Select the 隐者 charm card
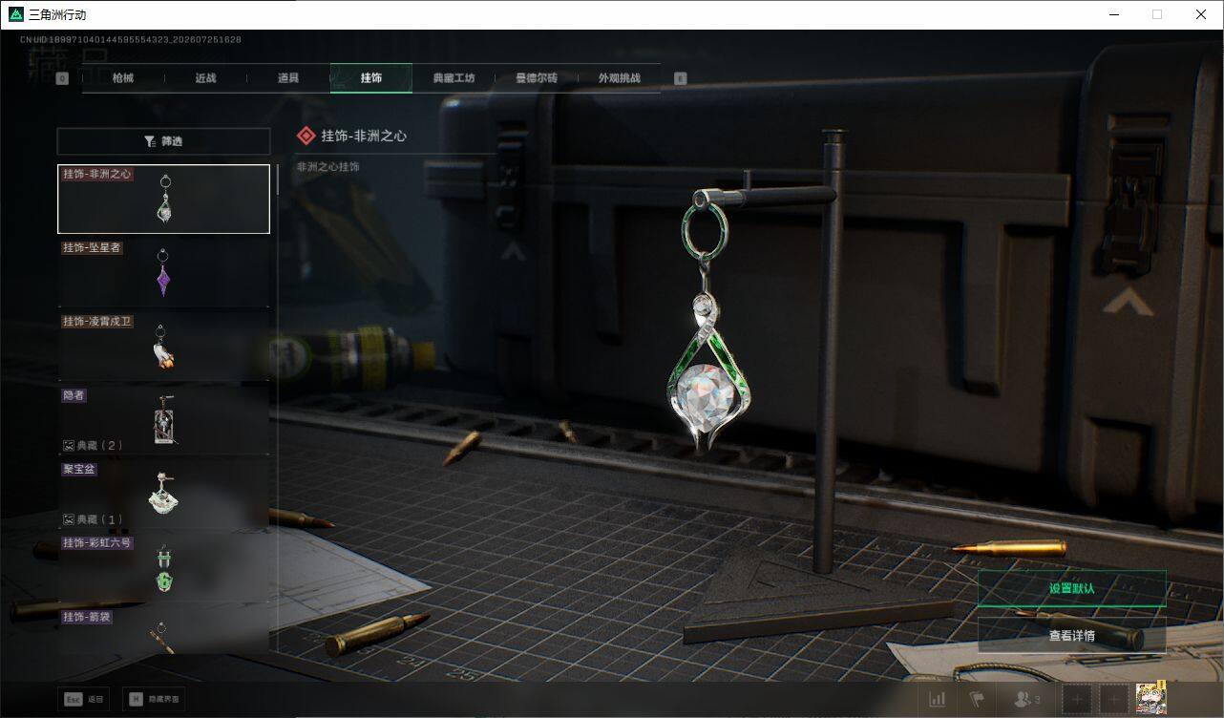 click(163, 420)
